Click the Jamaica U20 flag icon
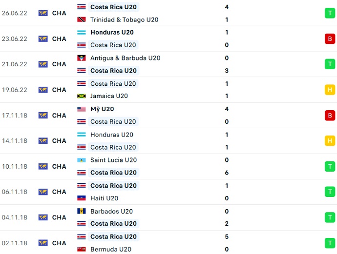 coord(82,97)
